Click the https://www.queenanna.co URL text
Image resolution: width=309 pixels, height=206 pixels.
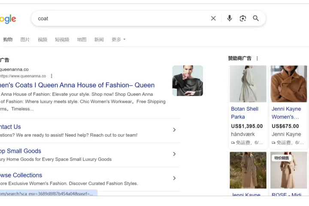(23, 76)
